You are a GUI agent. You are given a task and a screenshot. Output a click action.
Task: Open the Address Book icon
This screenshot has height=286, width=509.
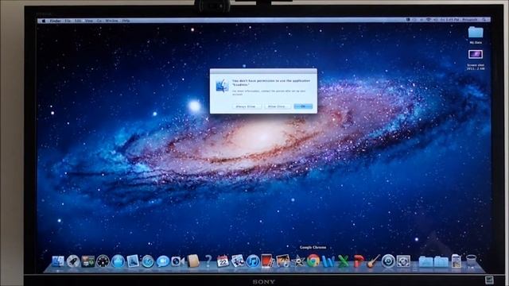click(193, 261)
